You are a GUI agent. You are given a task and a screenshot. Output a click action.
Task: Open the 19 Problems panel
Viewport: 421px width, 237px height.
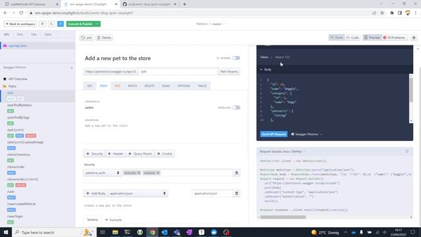[394, 38]
